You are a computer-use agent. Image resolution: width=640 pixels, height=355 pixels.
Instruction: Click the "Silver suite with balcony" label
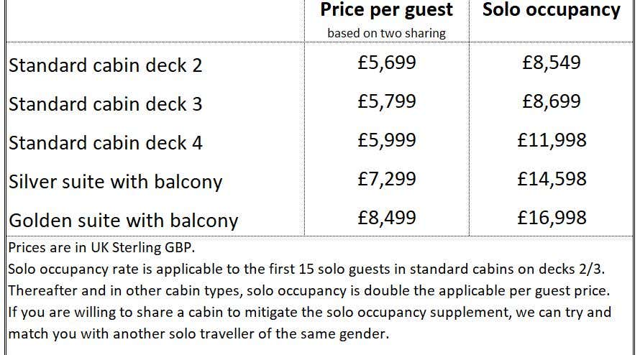click(x=116, y=182)
